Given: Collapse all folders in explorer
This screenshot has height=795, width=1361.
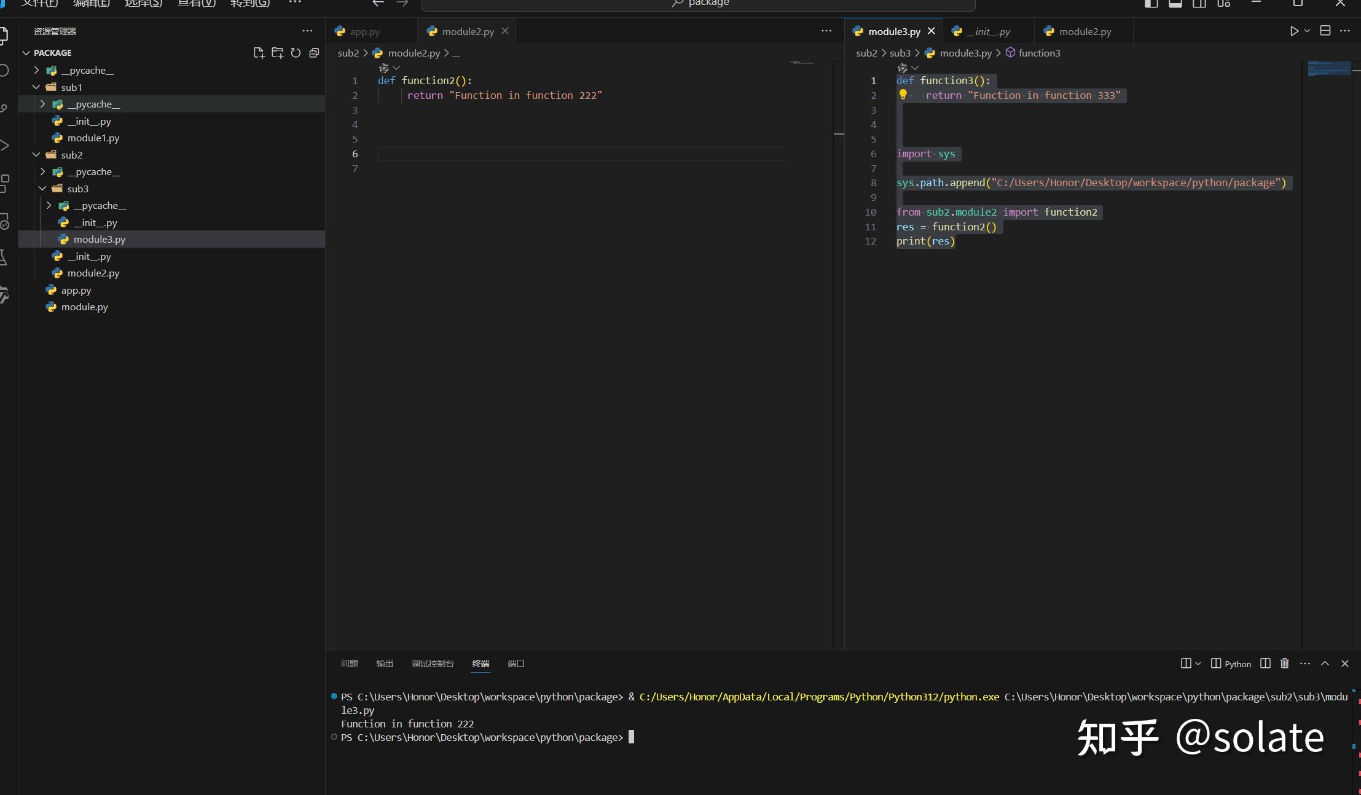Looking at the screenshot, I should [x=314, y=53].
